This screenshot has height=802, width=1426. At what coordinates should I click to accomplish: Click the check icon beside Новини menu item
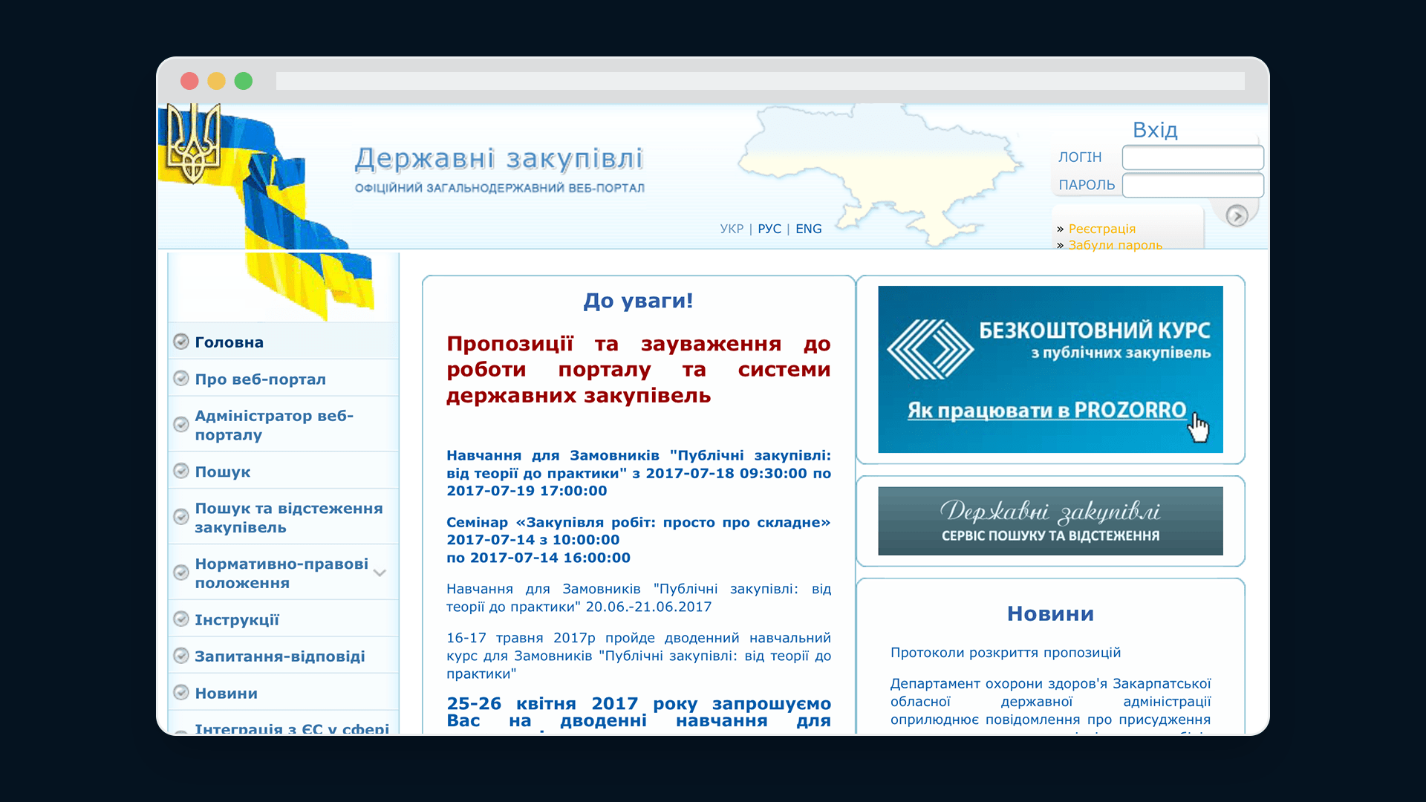(181, 692)
